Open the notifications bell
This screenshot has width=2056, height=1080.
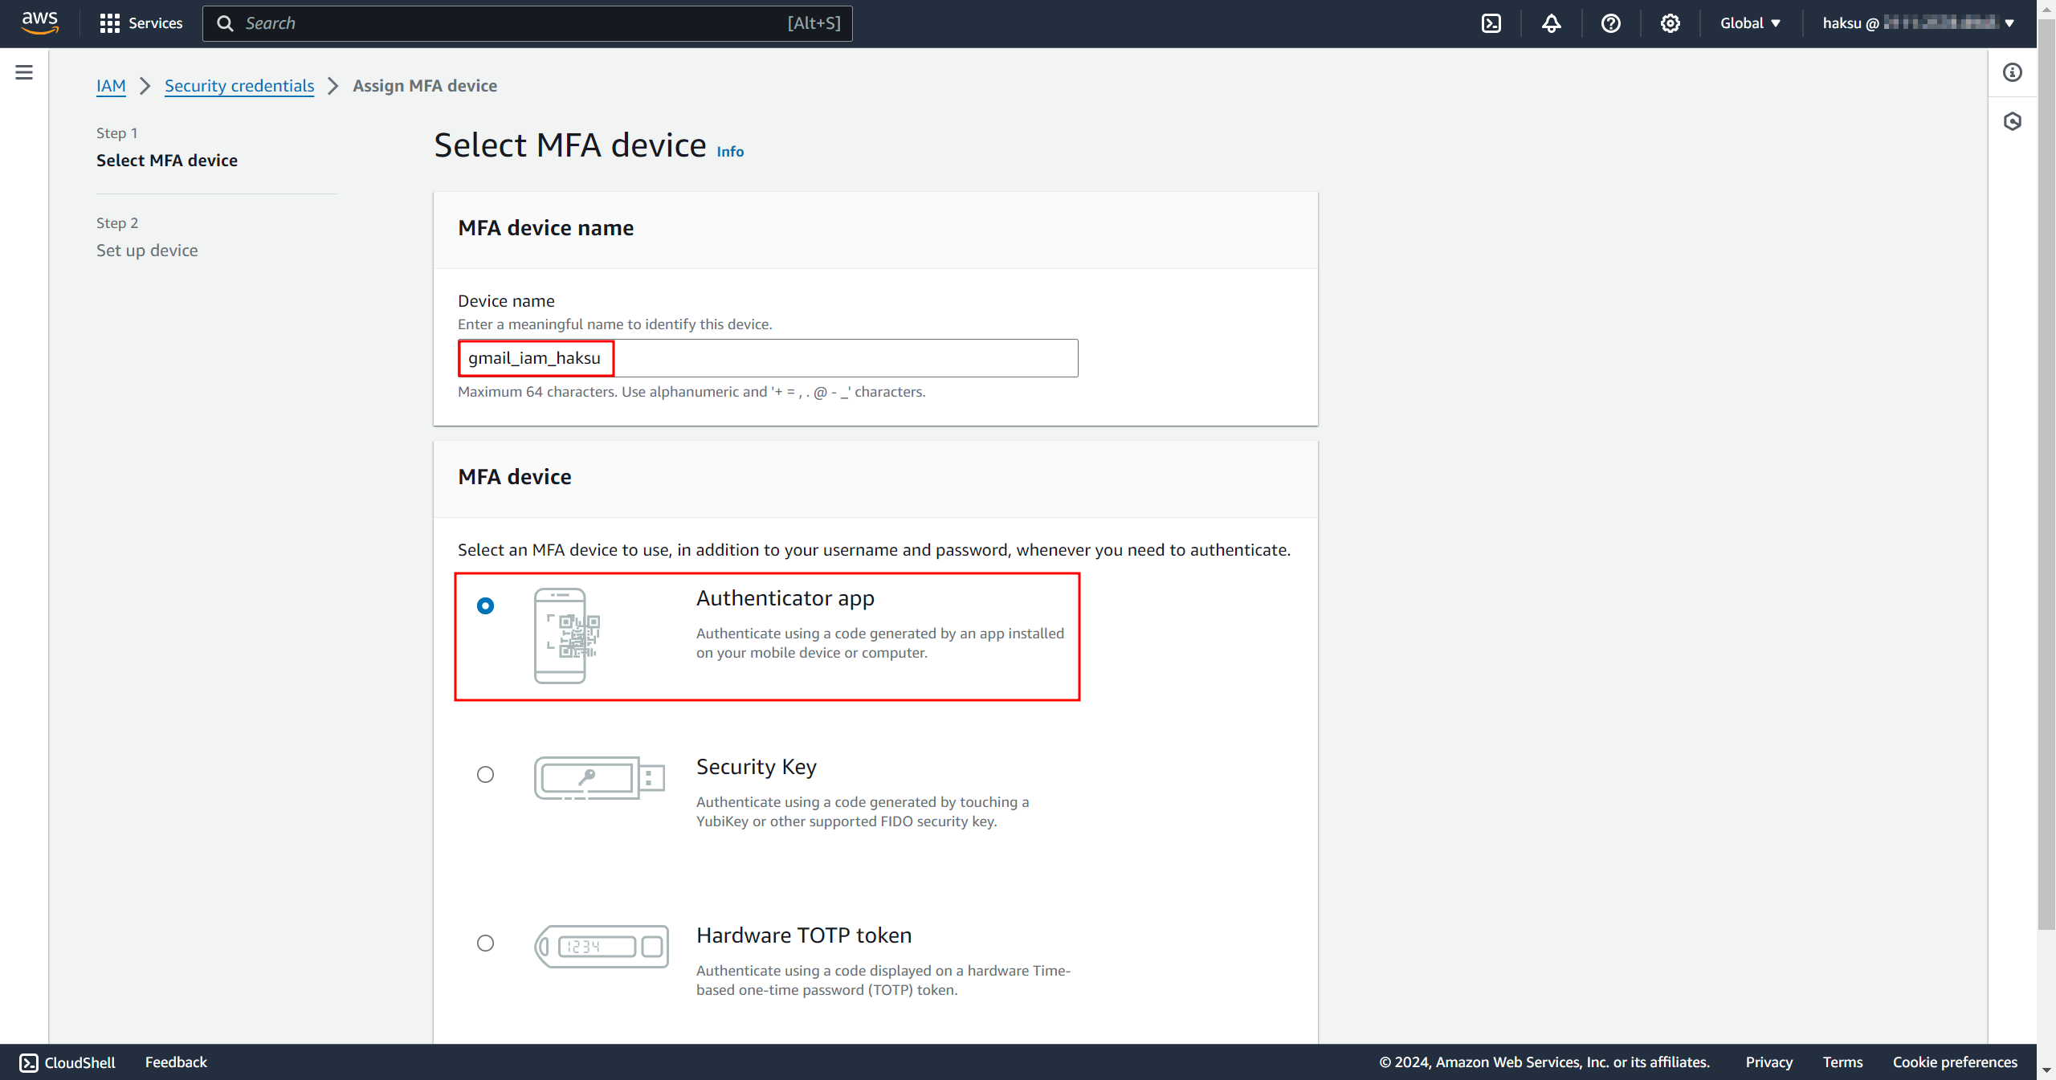point(1551,23)
